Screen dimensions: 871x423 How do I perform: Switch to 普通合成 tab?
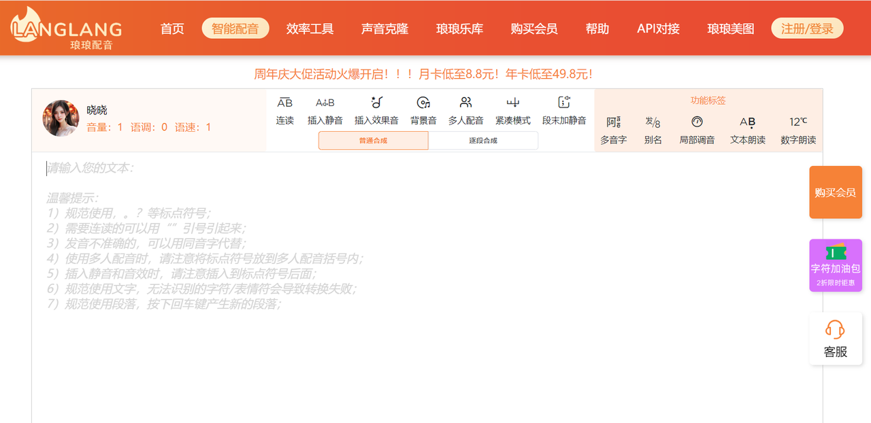tap(373, 140)
